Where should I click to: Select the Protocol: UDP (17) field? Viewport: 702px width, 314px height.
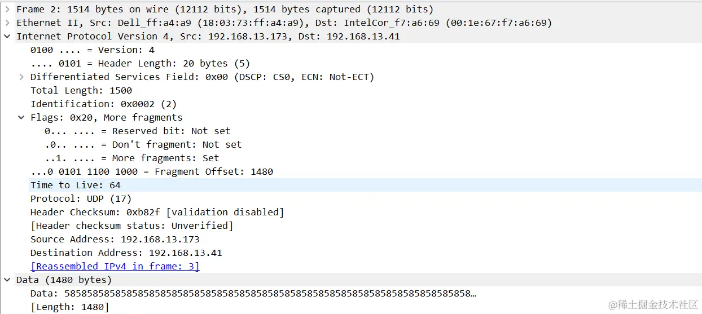pos(81,198)
